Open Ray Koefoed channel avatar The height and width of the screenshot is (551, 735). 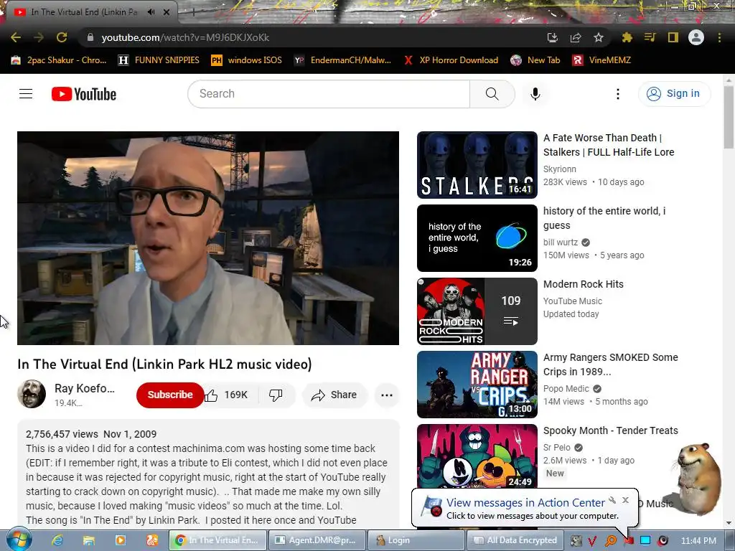tap(32, 394)
